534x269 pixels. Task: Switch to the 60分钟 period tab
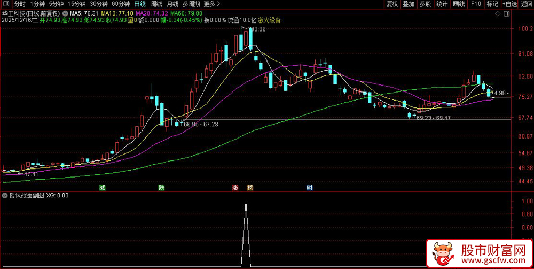click(121, 4)
